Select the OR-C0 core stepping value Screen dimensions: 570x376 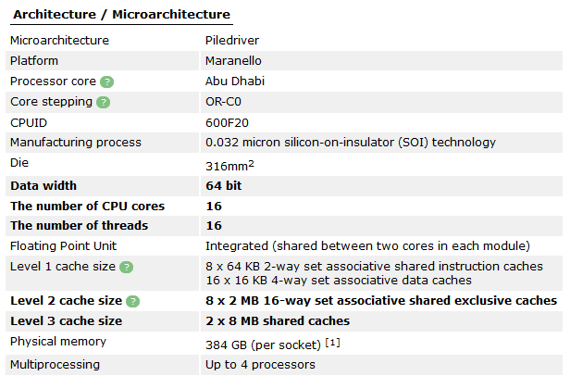(223, 102)
